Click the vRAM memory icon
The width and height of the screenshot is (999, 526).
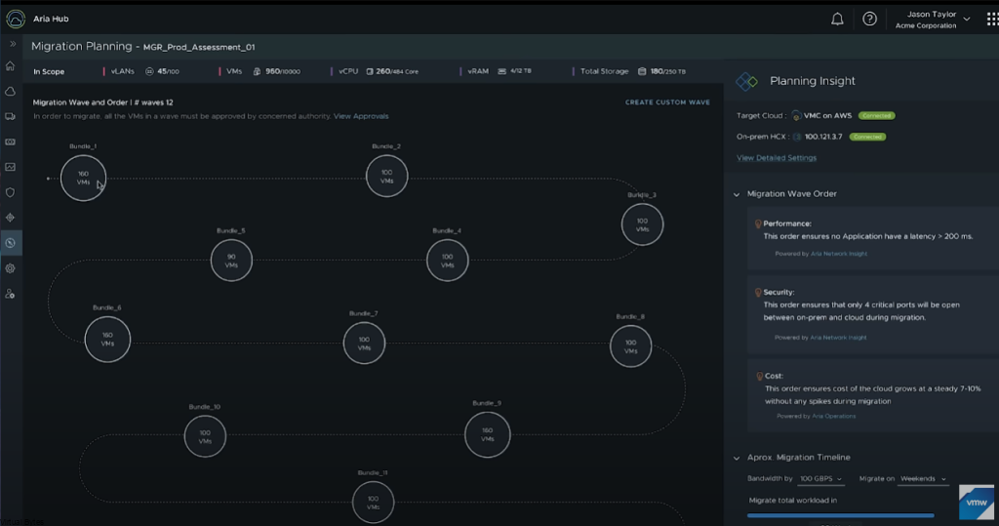tap(502, 71)
